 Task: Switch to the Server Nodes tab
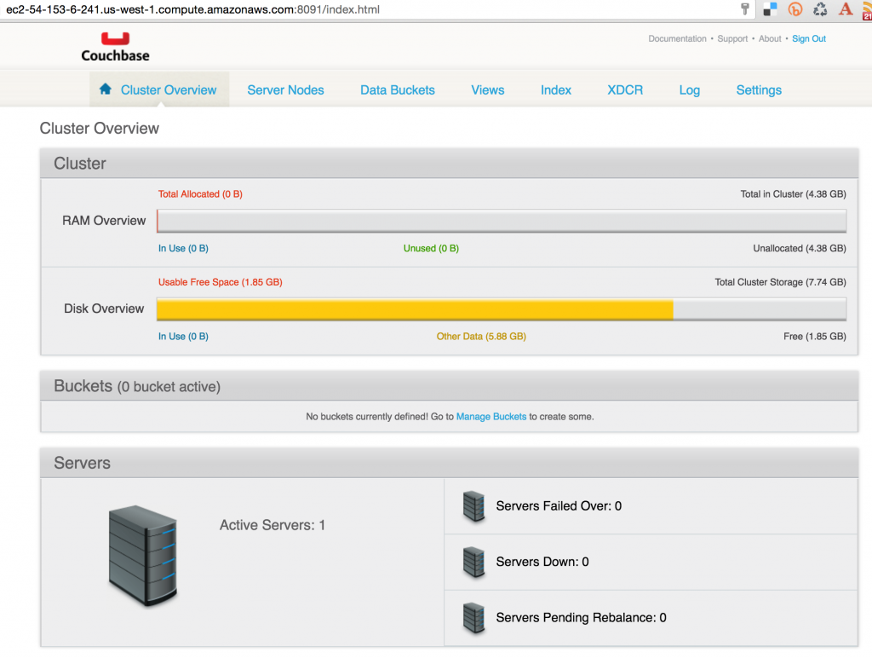(285, 90)
